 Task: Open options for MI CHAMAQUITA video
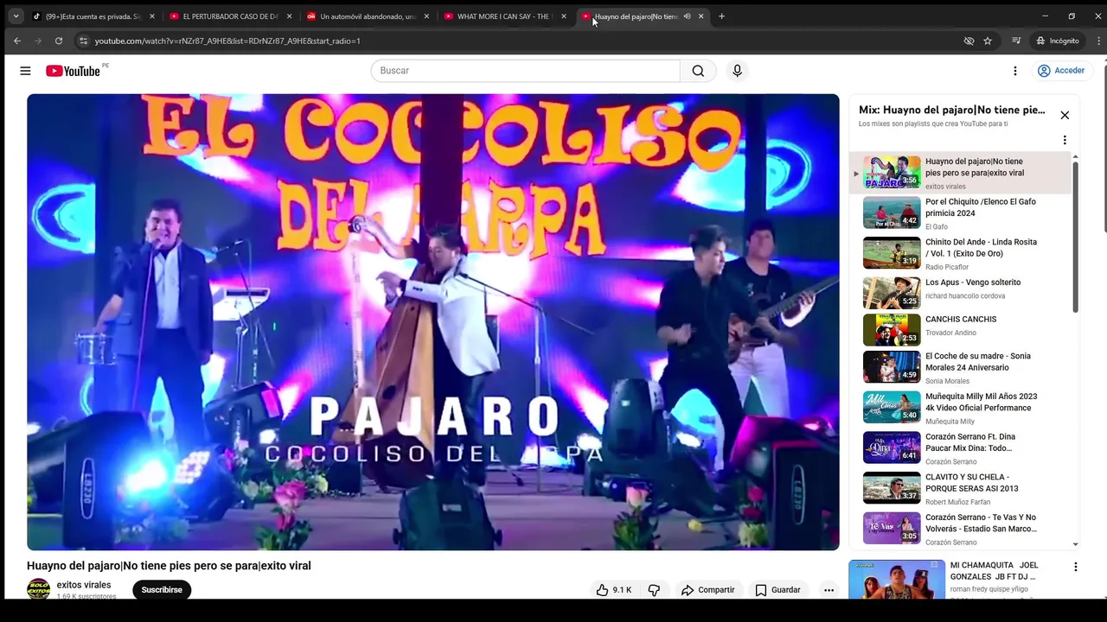[1076, 568]
